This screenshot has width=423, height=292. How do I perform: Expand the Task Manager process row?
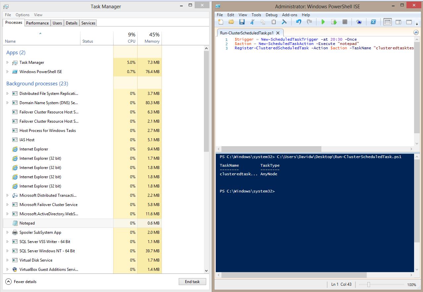8,63
